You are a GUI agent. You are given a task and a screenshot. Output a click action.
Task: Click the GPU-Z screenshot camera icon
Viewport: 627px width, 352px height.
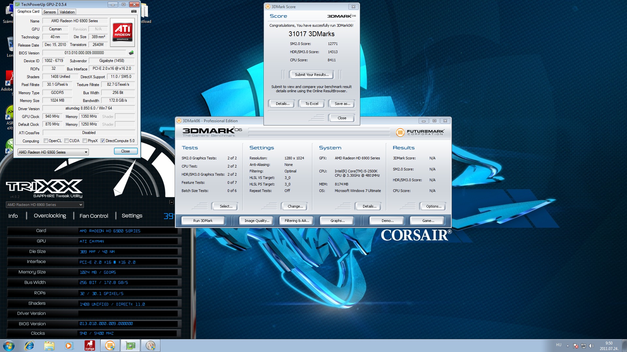(x=134, y=11)
